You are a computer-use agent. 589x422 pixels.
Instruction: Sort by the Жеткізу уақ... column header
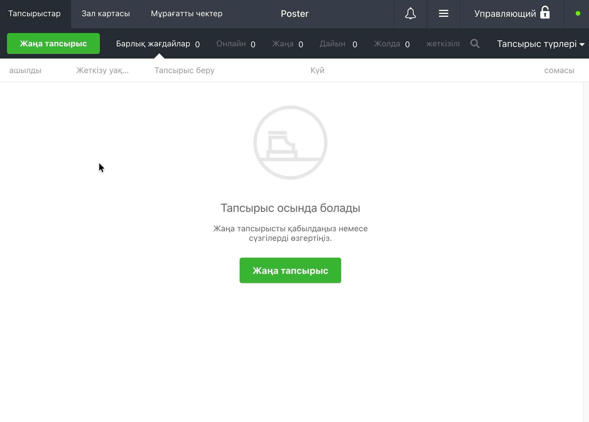[x=102, y=70]
